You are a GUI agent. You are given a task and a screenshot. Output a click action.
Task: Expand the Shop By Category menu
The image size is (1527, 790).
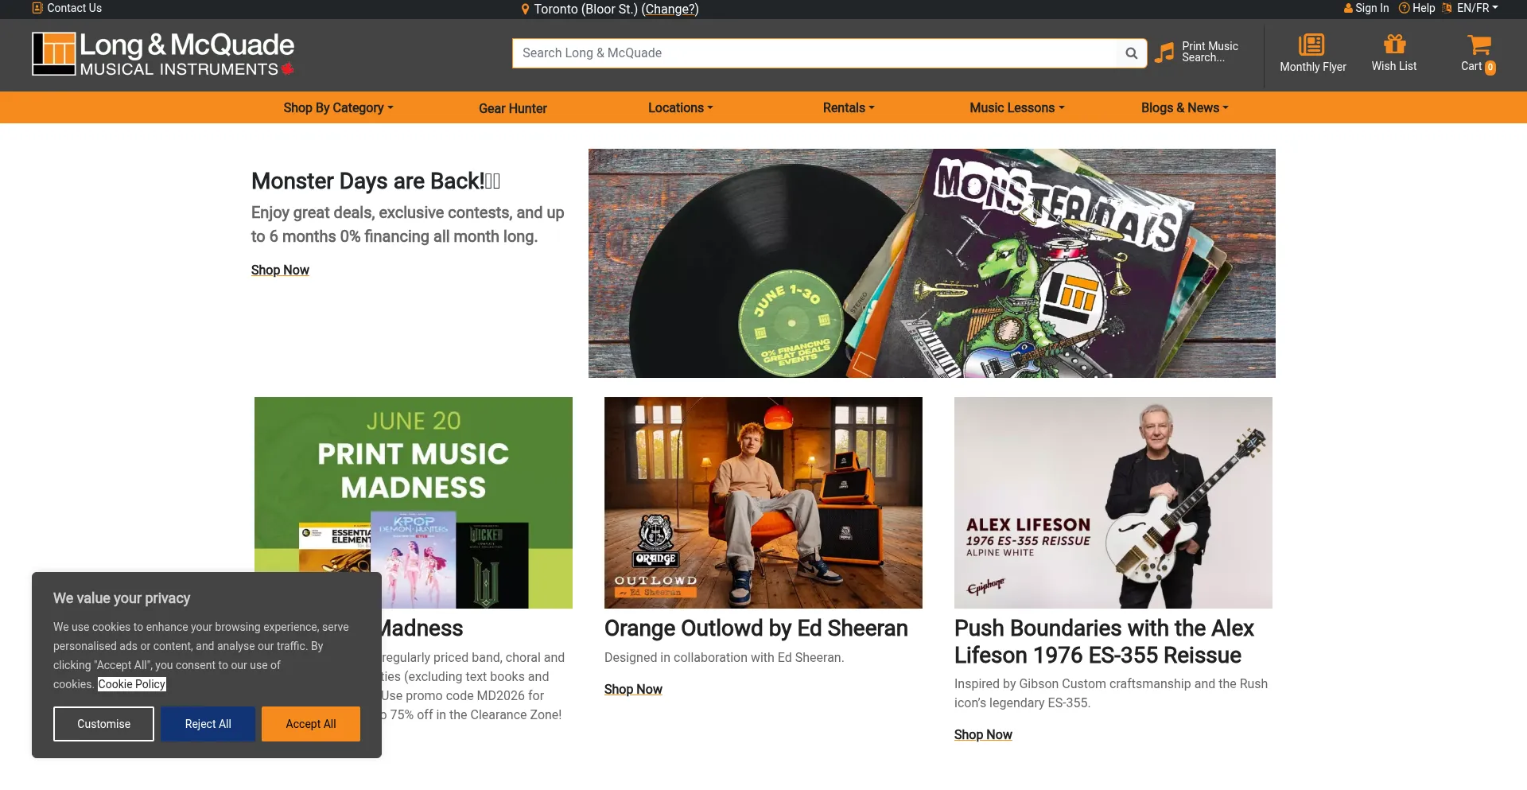[338, 107]
